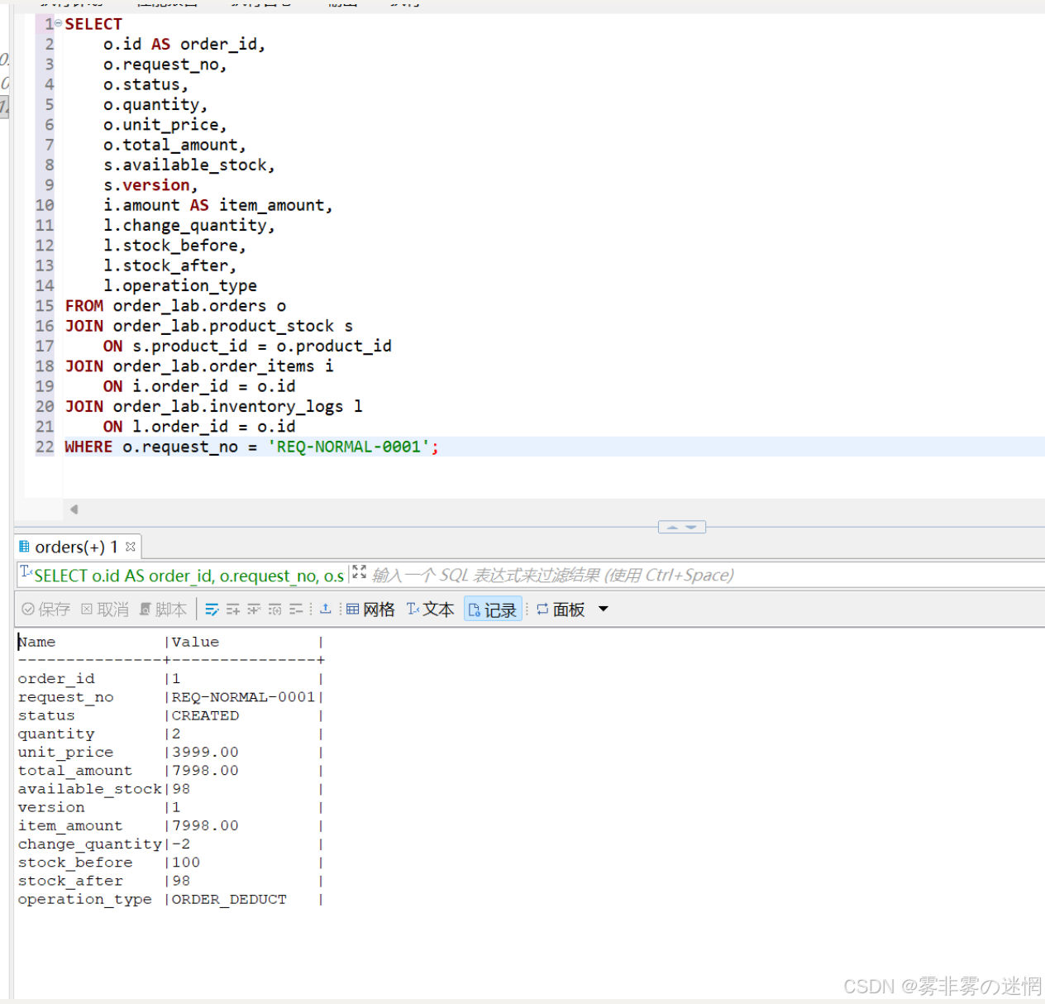
Task: Click the stock_before value '100'
Action: point(186,863)
